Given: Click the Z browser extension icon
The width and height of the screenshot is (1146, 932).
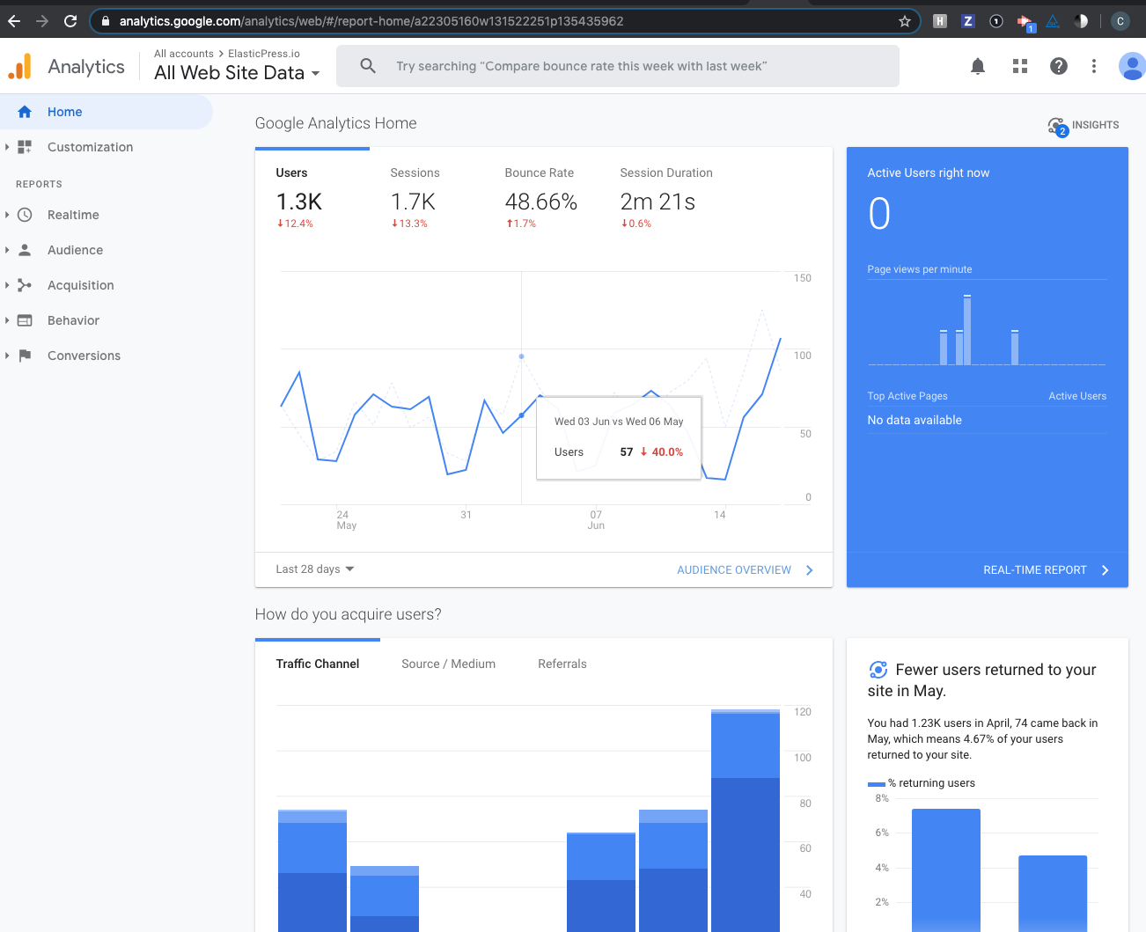Looking at the screenshot, I should (968, 21).
